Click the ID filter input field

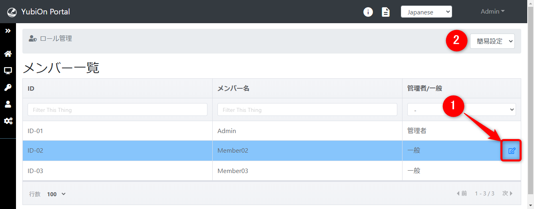click(118, 109)
